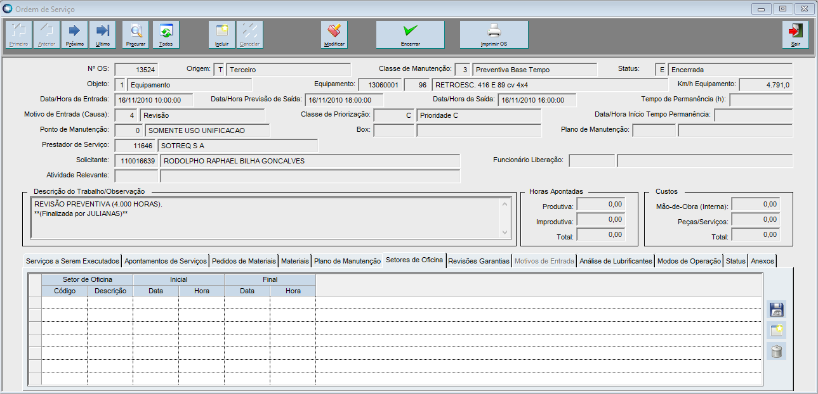This screenshot has width=818, height=394.
Task: Save grid row with floppy disk icon
Action: coord(776,309)
